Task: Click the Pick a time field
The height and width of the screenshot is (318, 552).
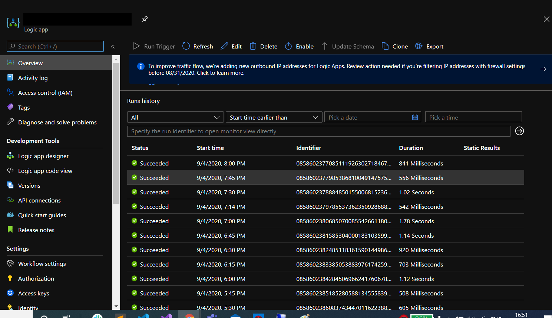Action: click(473, 117)
